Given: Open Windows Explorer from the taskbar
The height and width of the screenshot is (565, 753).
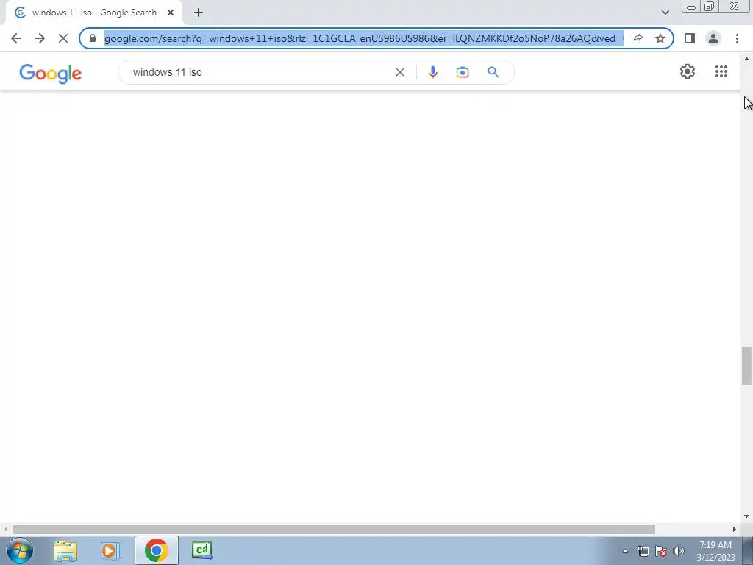Looking at the screenshot, I should click(x=65, y=550).
